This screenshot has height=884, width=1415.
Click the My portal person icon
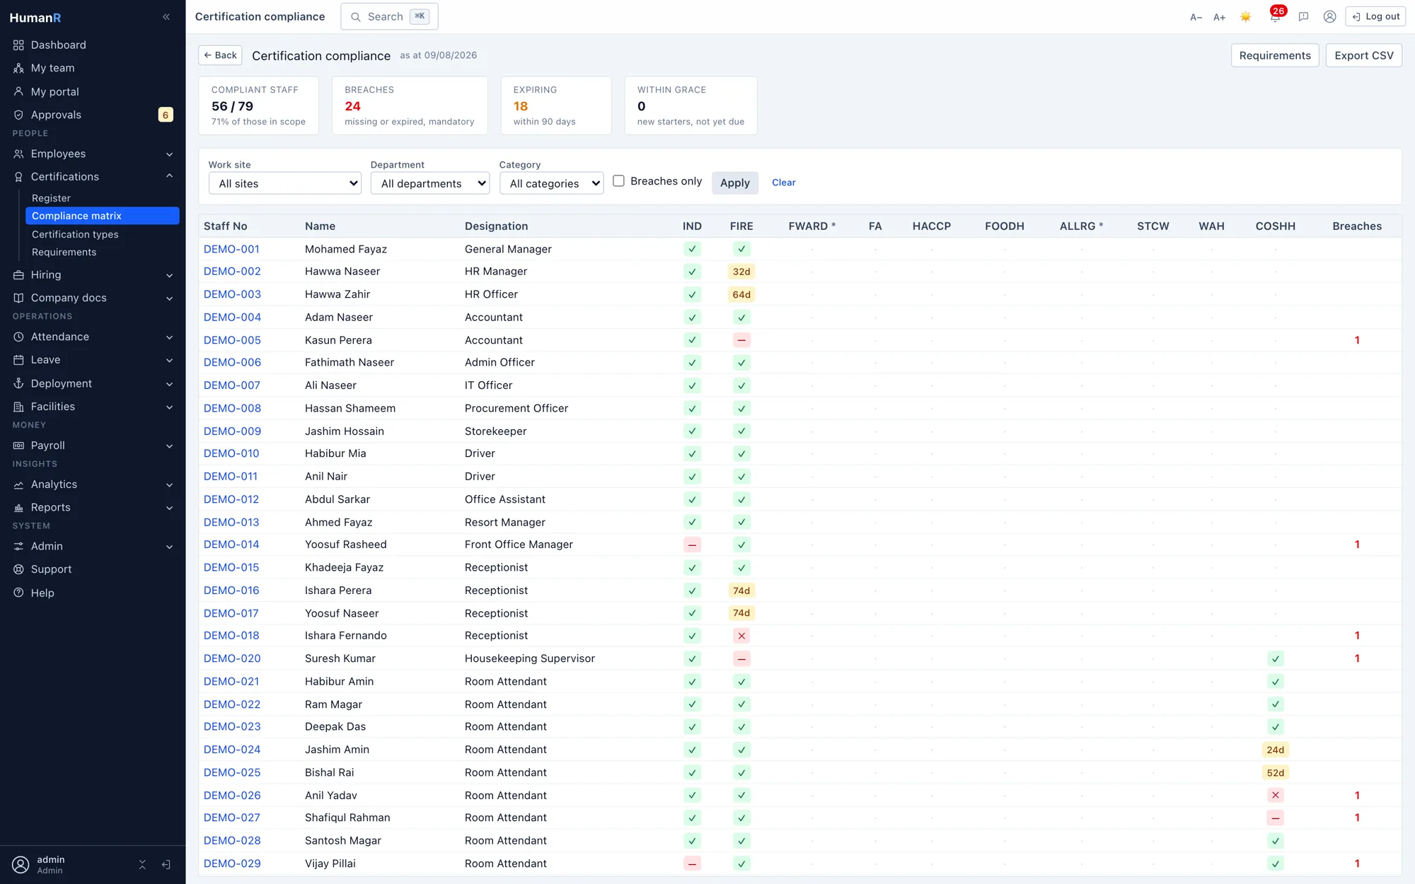tap(18, 91)
